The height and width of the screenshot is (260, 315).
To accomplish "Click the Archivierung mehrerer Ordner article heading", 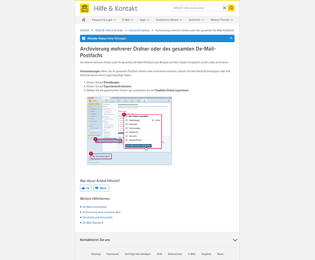I will [x=148, y=52].
